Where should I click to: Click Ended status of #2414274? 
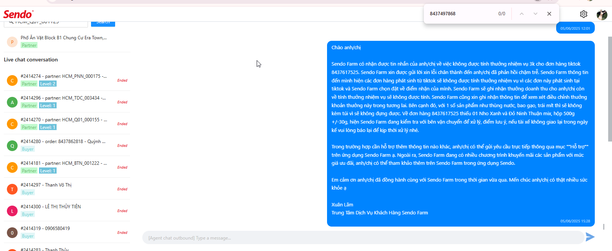click(122, 80)
